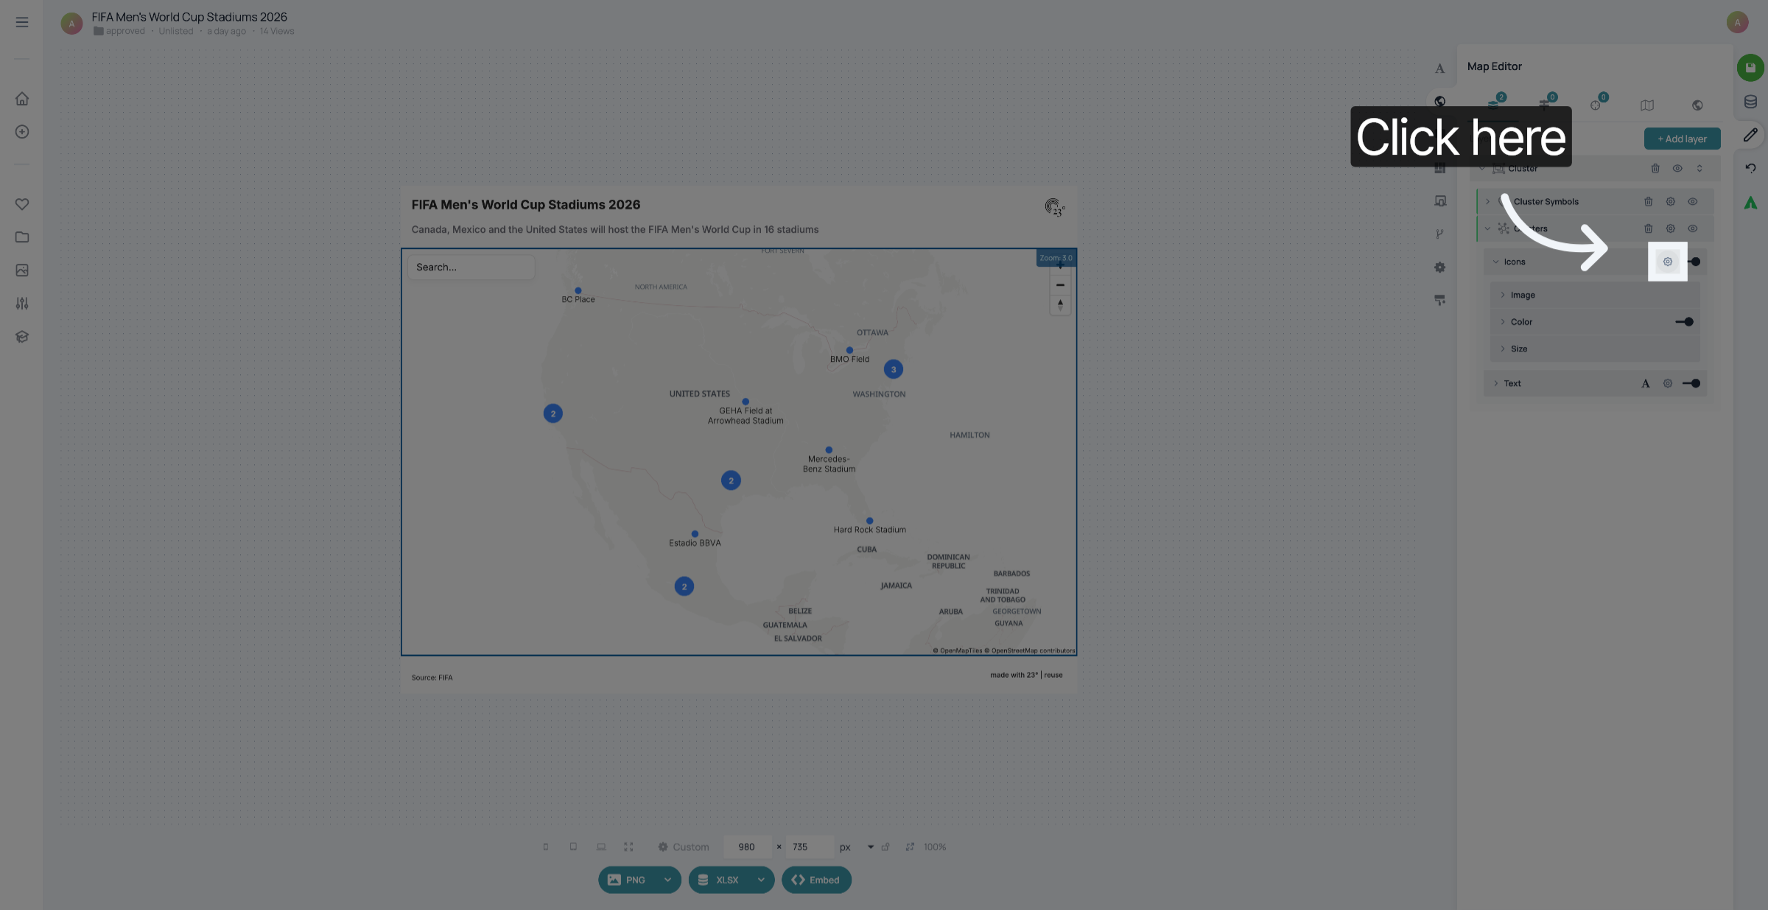Viewport: 1768px width, 910px height.
Task: Delete the Clusters sublayer via its trash icon
Action: 1649,228
